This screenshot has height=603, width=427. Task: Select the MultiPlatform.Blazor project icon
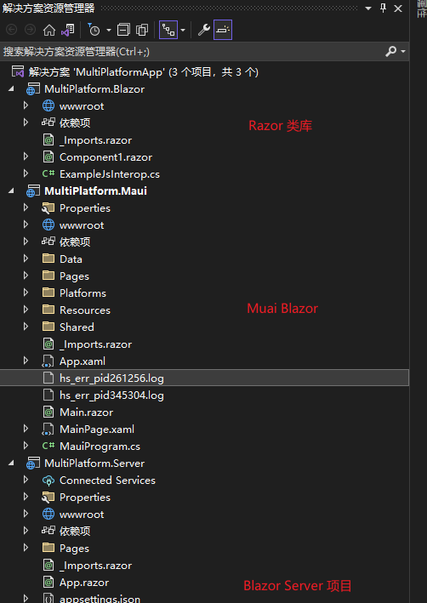pos(32,89)
